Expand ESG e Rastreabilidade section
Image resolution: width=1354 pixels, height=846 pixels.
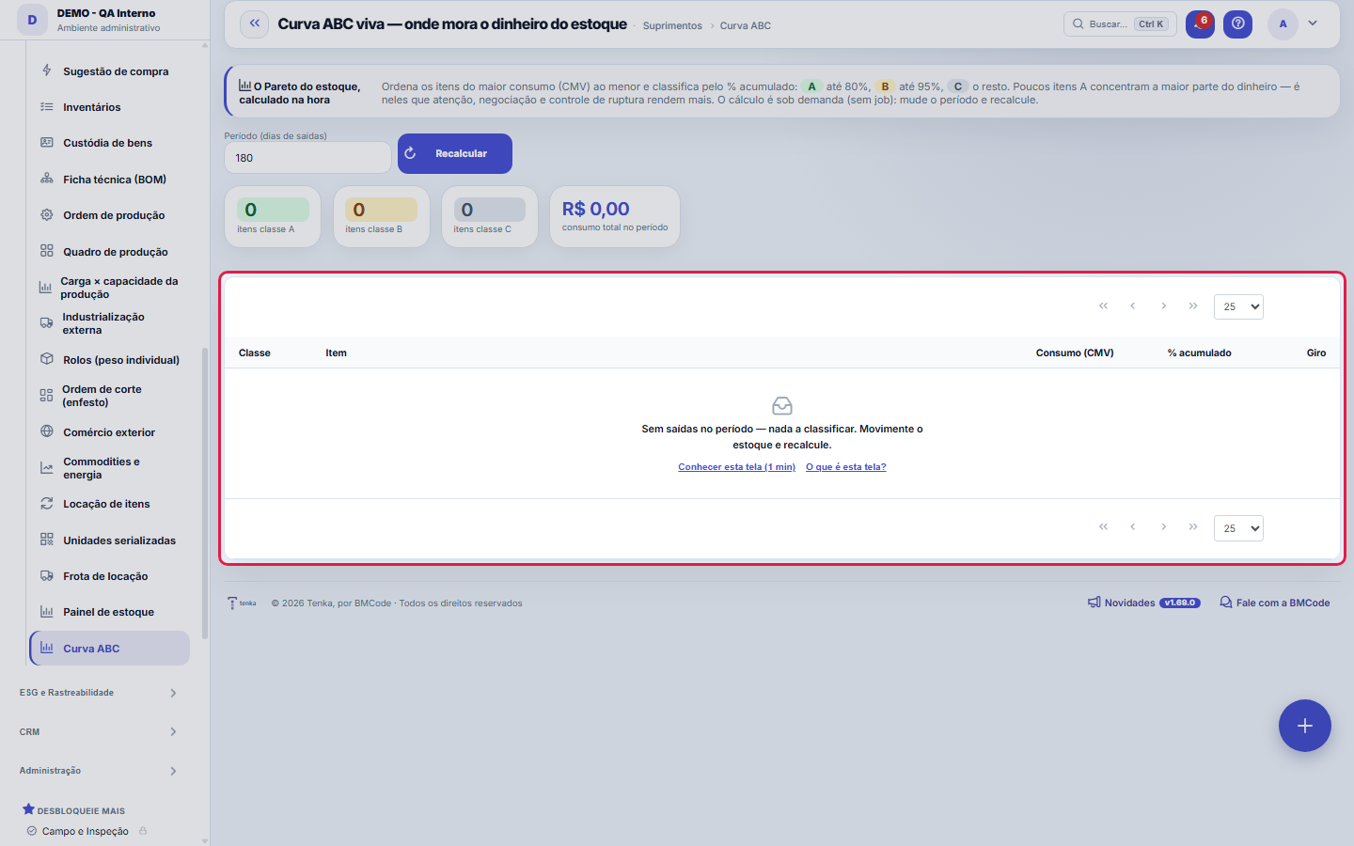pos(99,693)
